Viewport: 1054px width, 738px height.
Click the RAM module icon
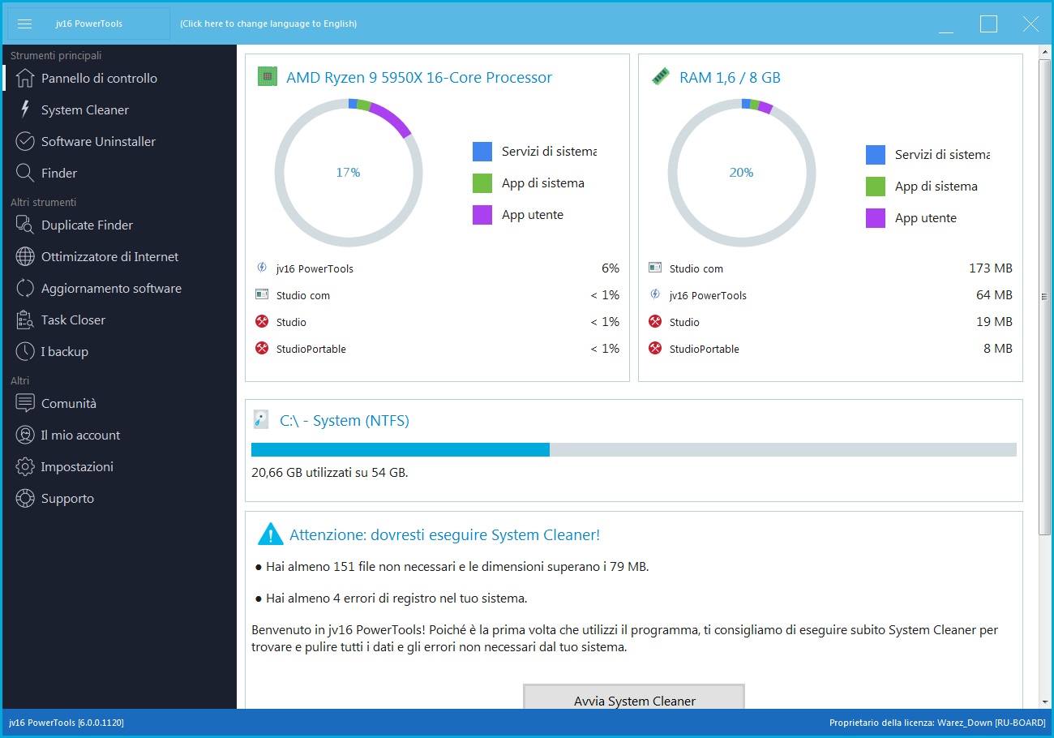[661, 76]
